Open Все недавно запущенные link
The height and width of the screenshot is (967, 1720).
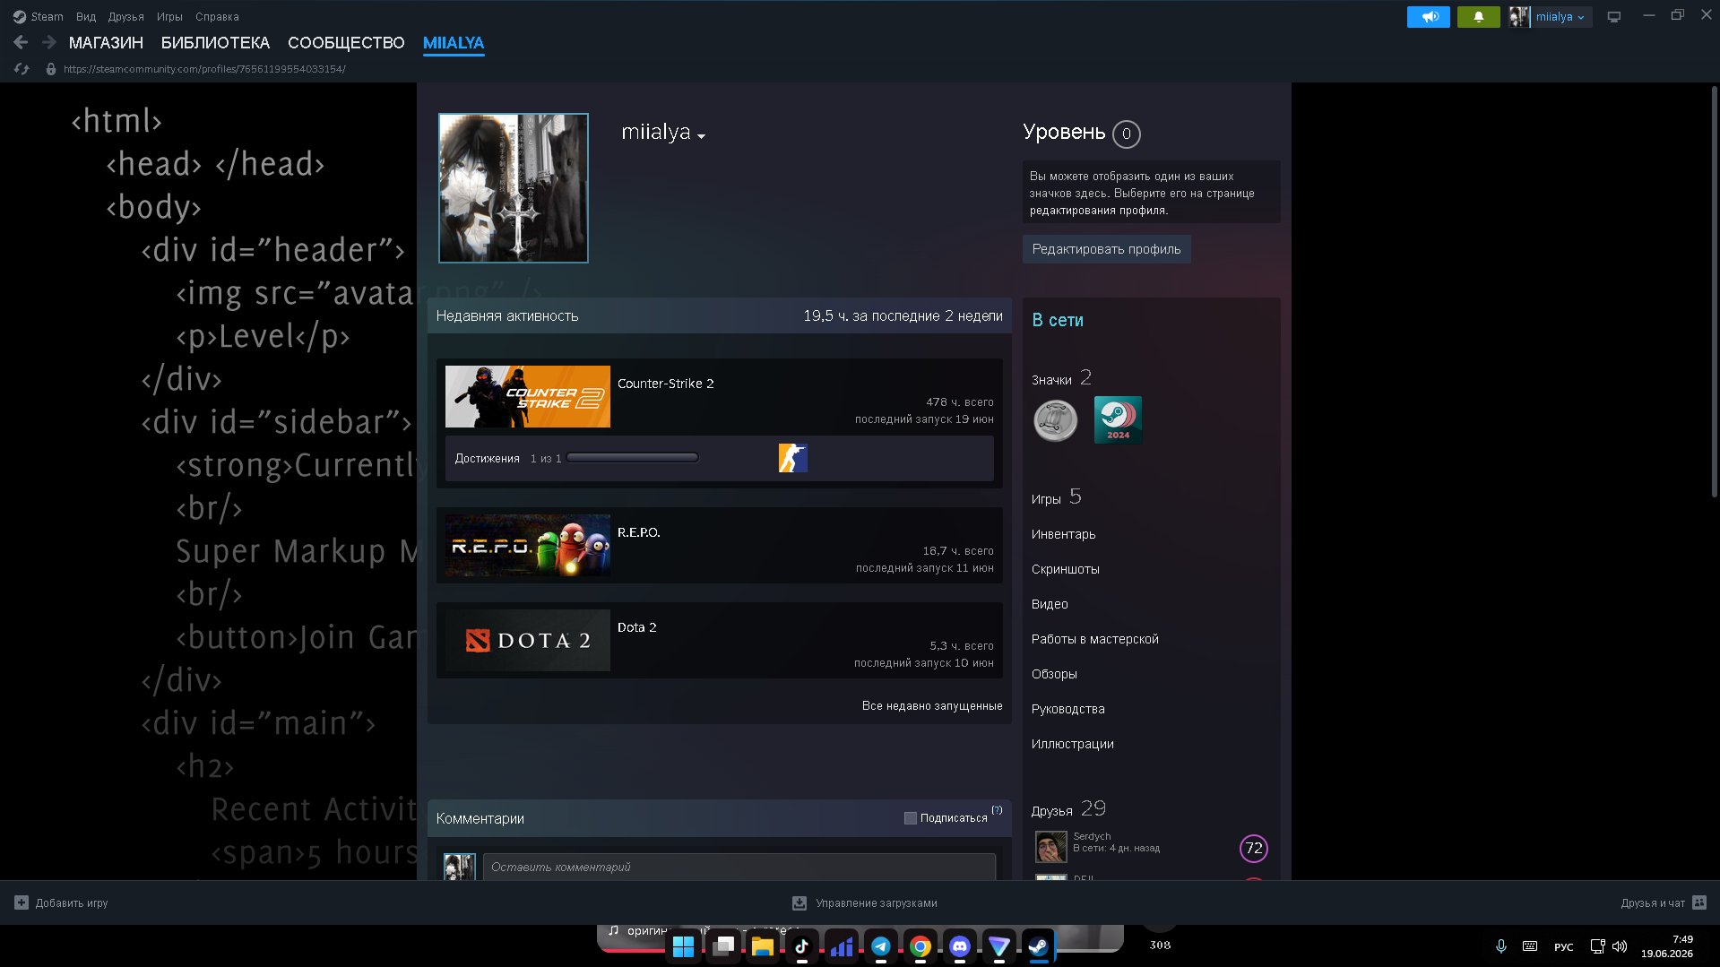pyautogui.click(x=932, y=706)
